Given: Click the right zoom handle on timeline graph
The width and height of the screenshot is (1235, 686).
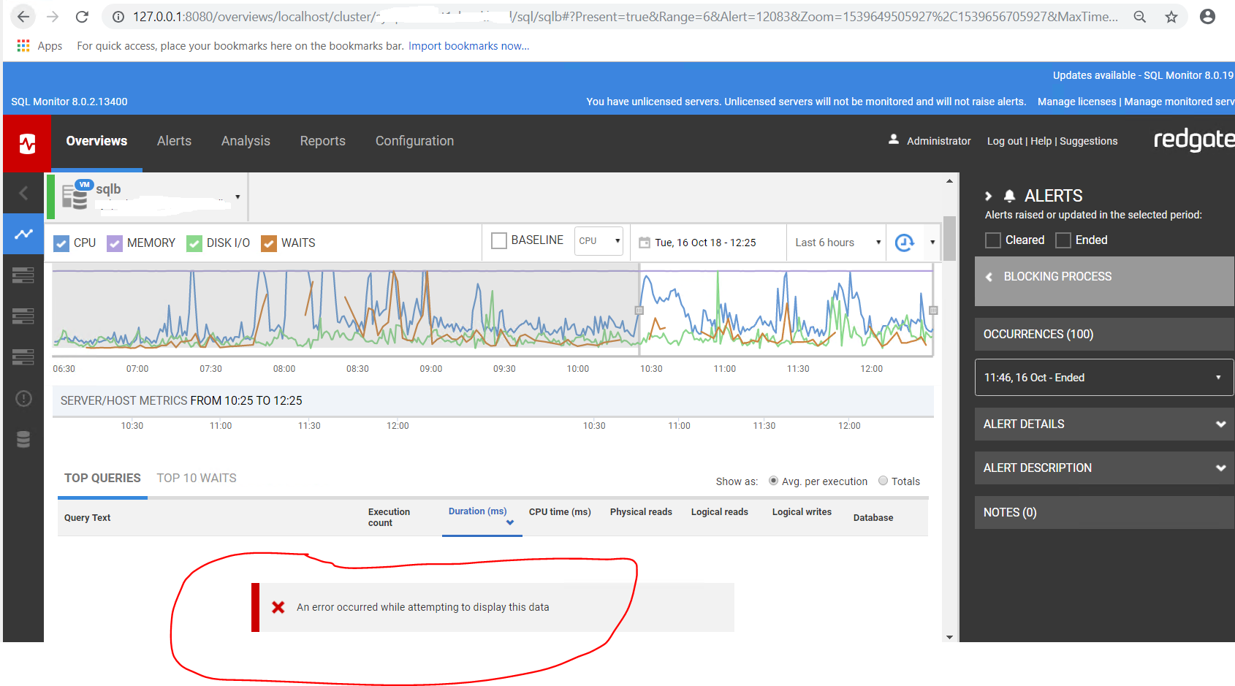Looking at the screenshot, I should click(933, 310).
